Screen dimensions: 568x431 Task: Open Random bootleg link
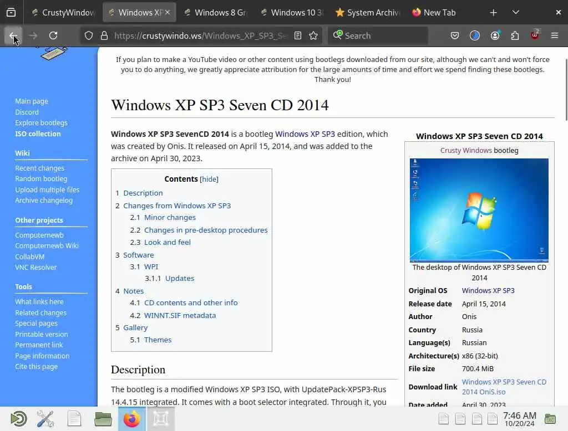41,179
